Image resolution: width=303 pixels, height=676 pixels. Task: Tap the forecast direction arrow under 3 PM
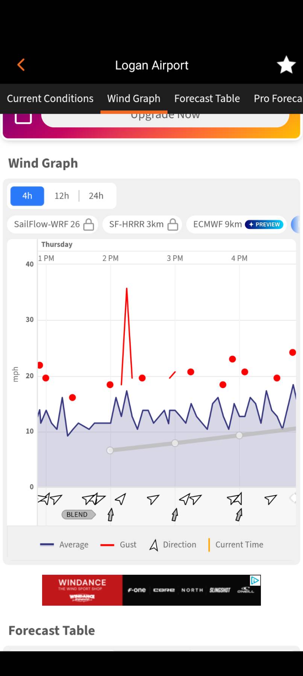[x=175, y=514]
